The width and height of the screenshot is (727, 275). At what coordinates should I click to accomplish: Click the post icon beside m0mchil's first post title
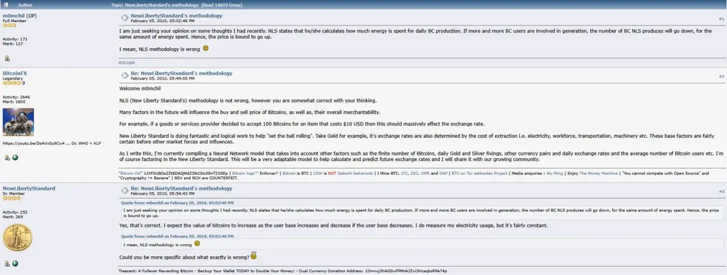click(x=124, y=18)
